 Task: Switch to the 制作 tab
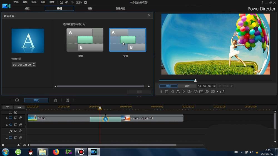click(x=90, y=8)
